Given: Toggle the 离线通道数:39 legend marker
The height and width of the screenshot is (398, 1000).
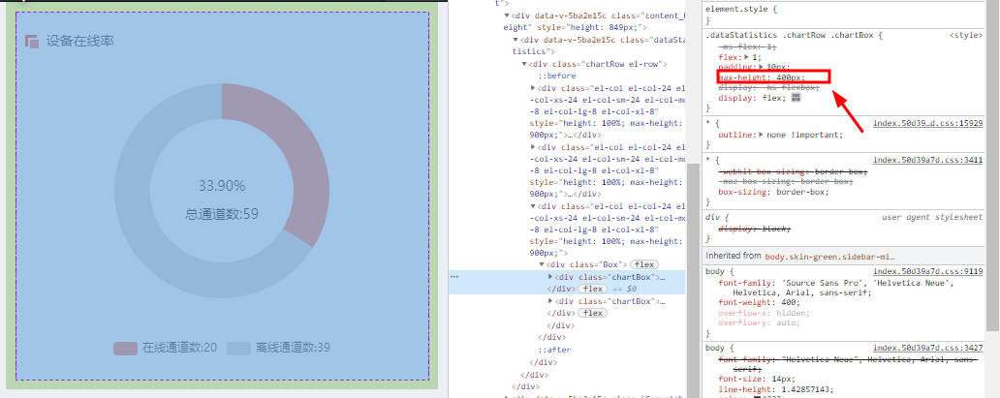Looking at the screenshot, I should pos(238,348).
